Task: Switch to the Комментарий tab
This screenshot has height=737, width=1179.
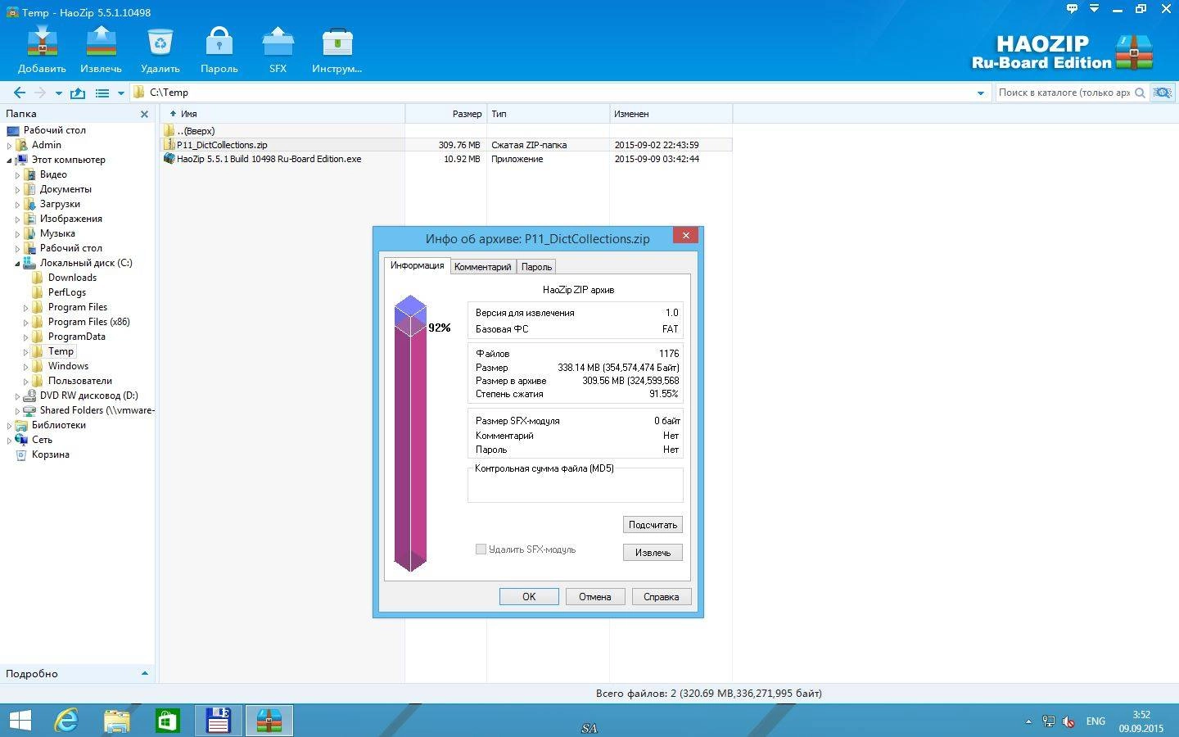Action: [482, 267]
